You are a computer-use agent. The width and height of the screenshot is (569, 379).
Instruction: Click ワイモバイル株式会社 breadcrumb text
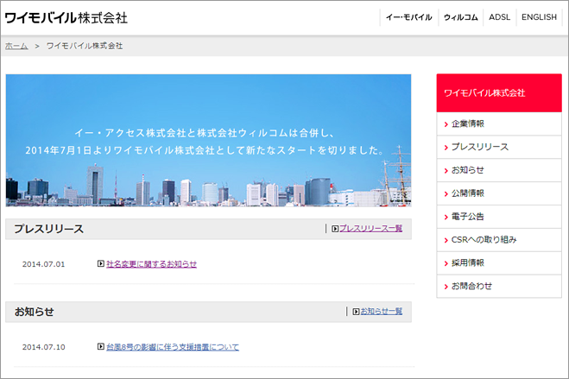click(x=85, y=46)
